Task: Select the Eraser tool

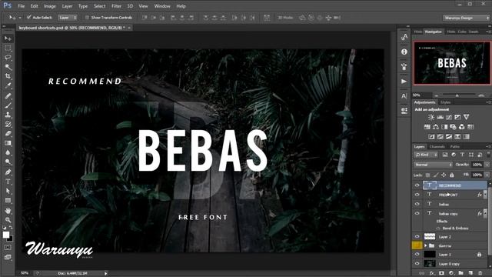Action: click(8, 134)
